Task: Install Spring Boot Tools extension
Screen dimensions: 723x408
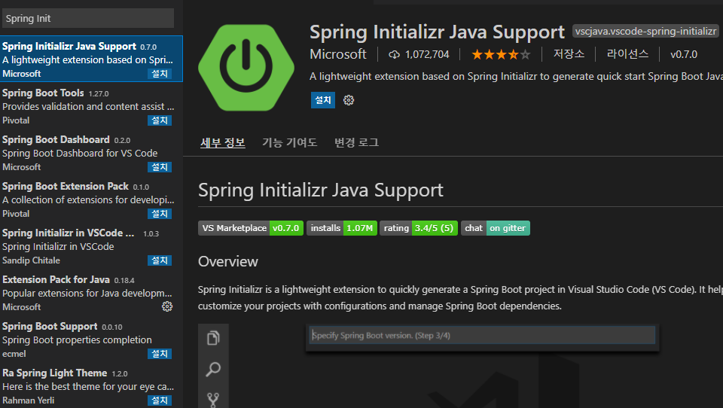Action: pyautogui.click(x=160, y=120)
